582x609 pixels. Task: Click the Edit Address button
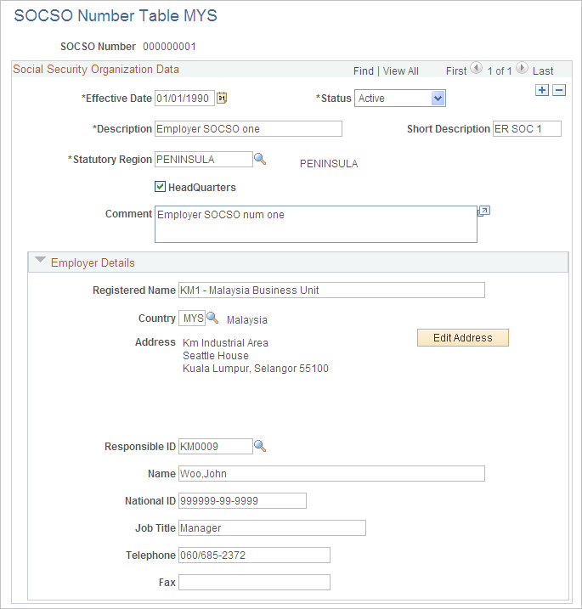(463, 337)
